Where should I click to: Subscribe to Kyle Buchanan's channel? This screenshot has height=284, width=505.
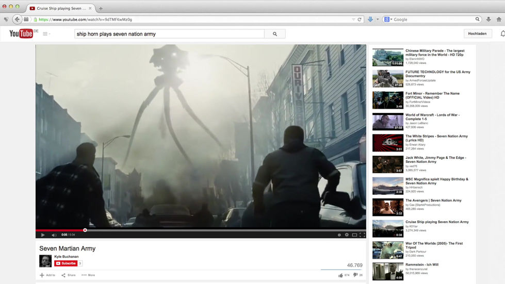(66, 263)
